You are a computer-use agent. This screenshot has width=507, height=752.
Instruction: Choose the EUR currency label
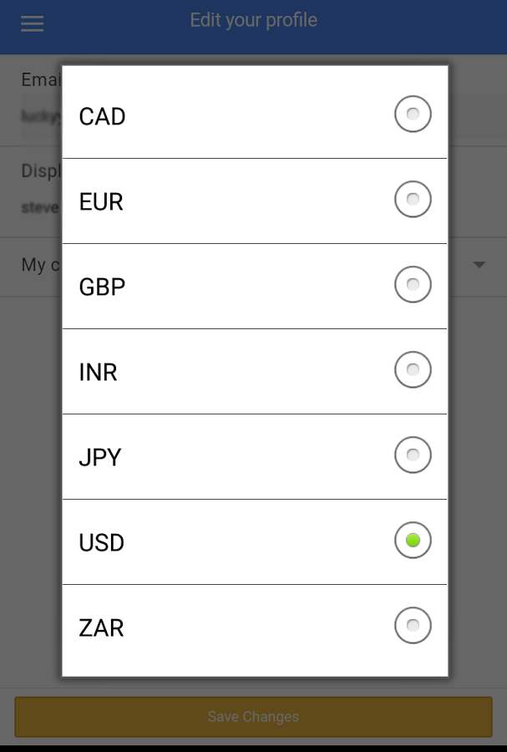[x=101, y=201]
